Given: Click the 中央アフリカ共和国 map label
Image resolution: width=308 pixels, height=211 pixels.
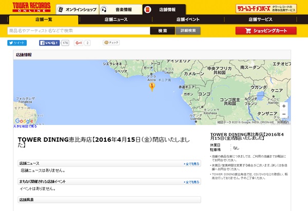Looking at the screenshot, I should [219, 71].
